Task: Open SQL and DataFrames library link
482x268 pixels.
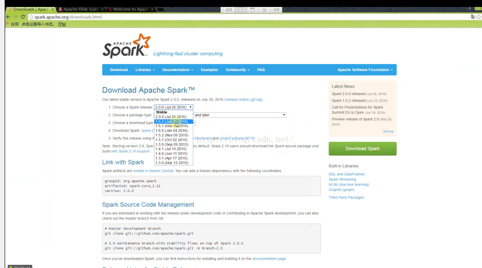Action: [347, 174]
